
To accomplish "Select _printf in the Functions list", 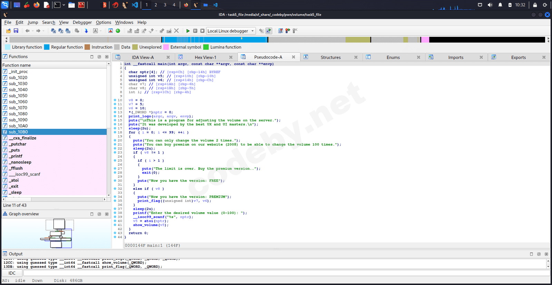I will [16, 156].
